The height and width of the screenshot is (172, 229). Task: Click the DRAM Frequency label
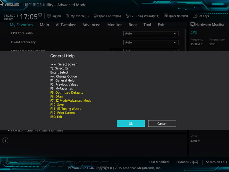(23, 42)
